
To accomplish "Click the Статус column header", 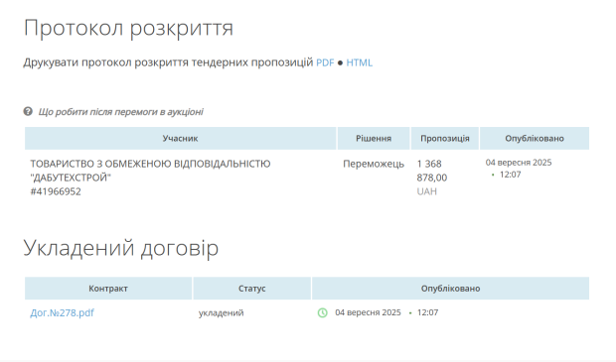I will pos(251,289).
